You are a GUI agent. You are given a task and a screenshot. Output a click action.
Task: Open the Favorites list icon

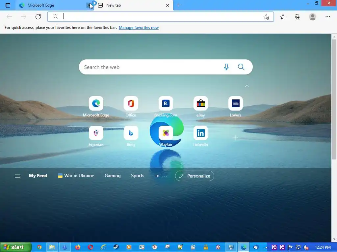[x=283, y=17]
